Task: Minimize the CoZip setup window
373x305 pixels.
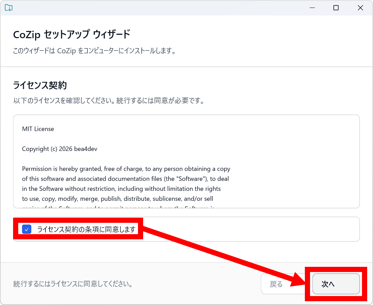Action: (x=312, y=8)
